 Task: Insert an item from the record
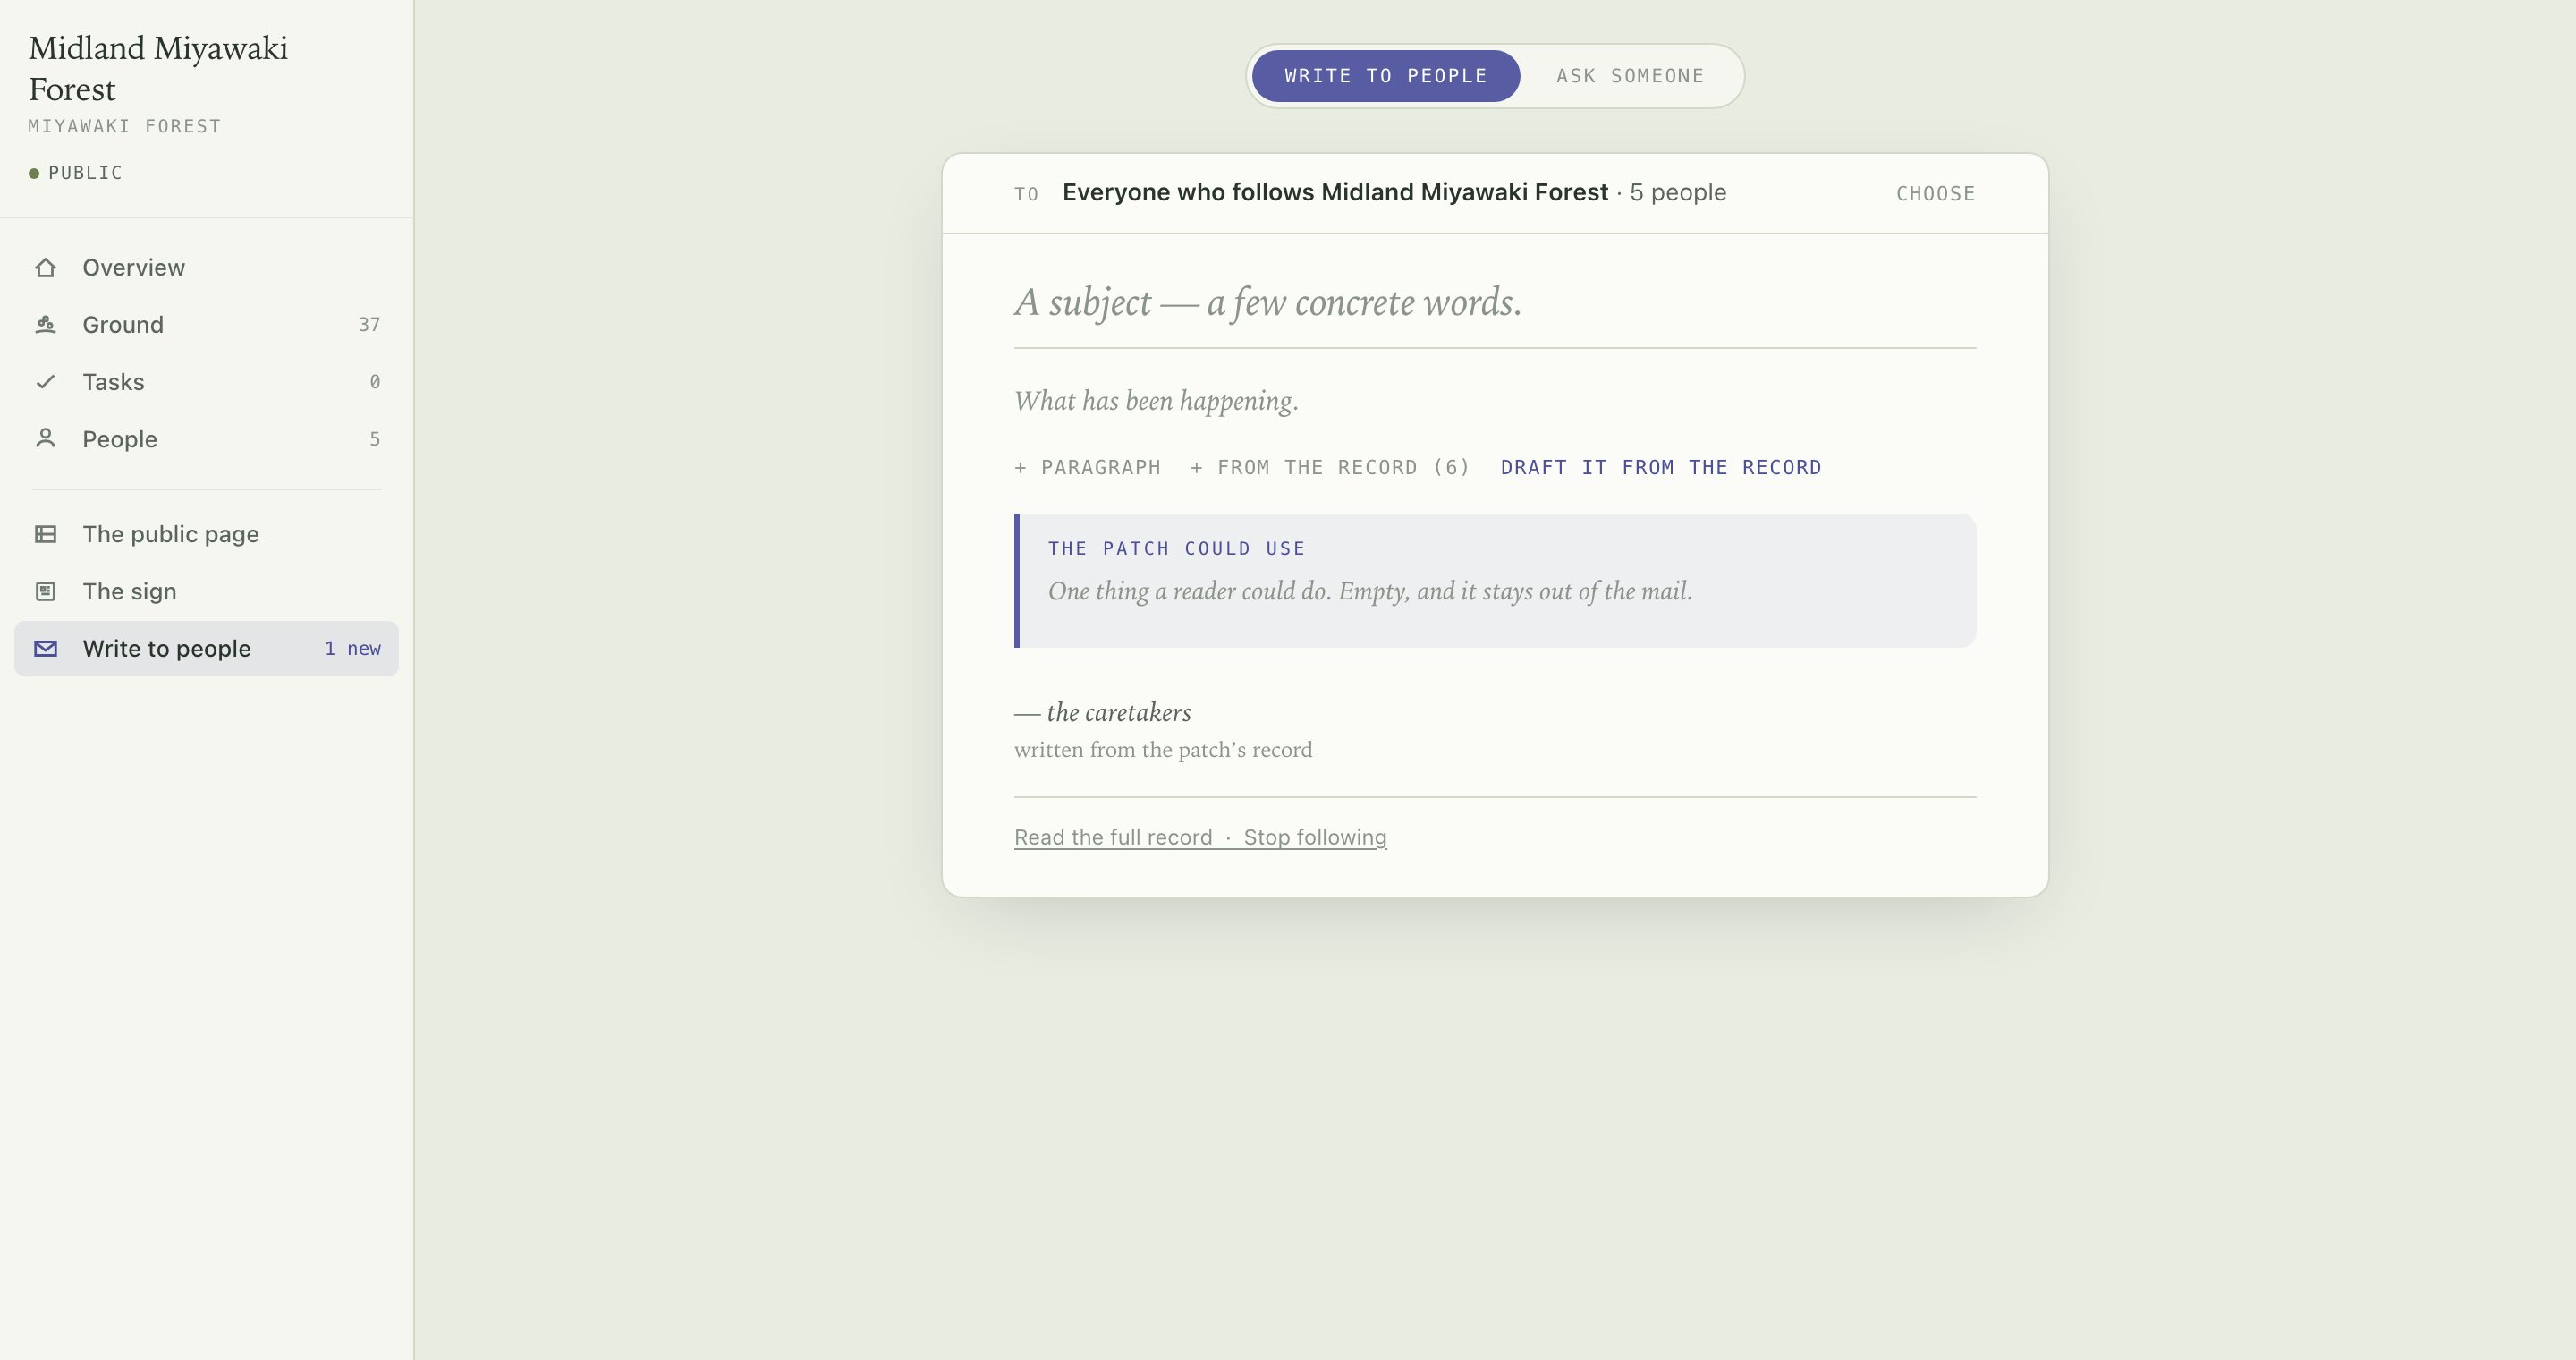1330,467
